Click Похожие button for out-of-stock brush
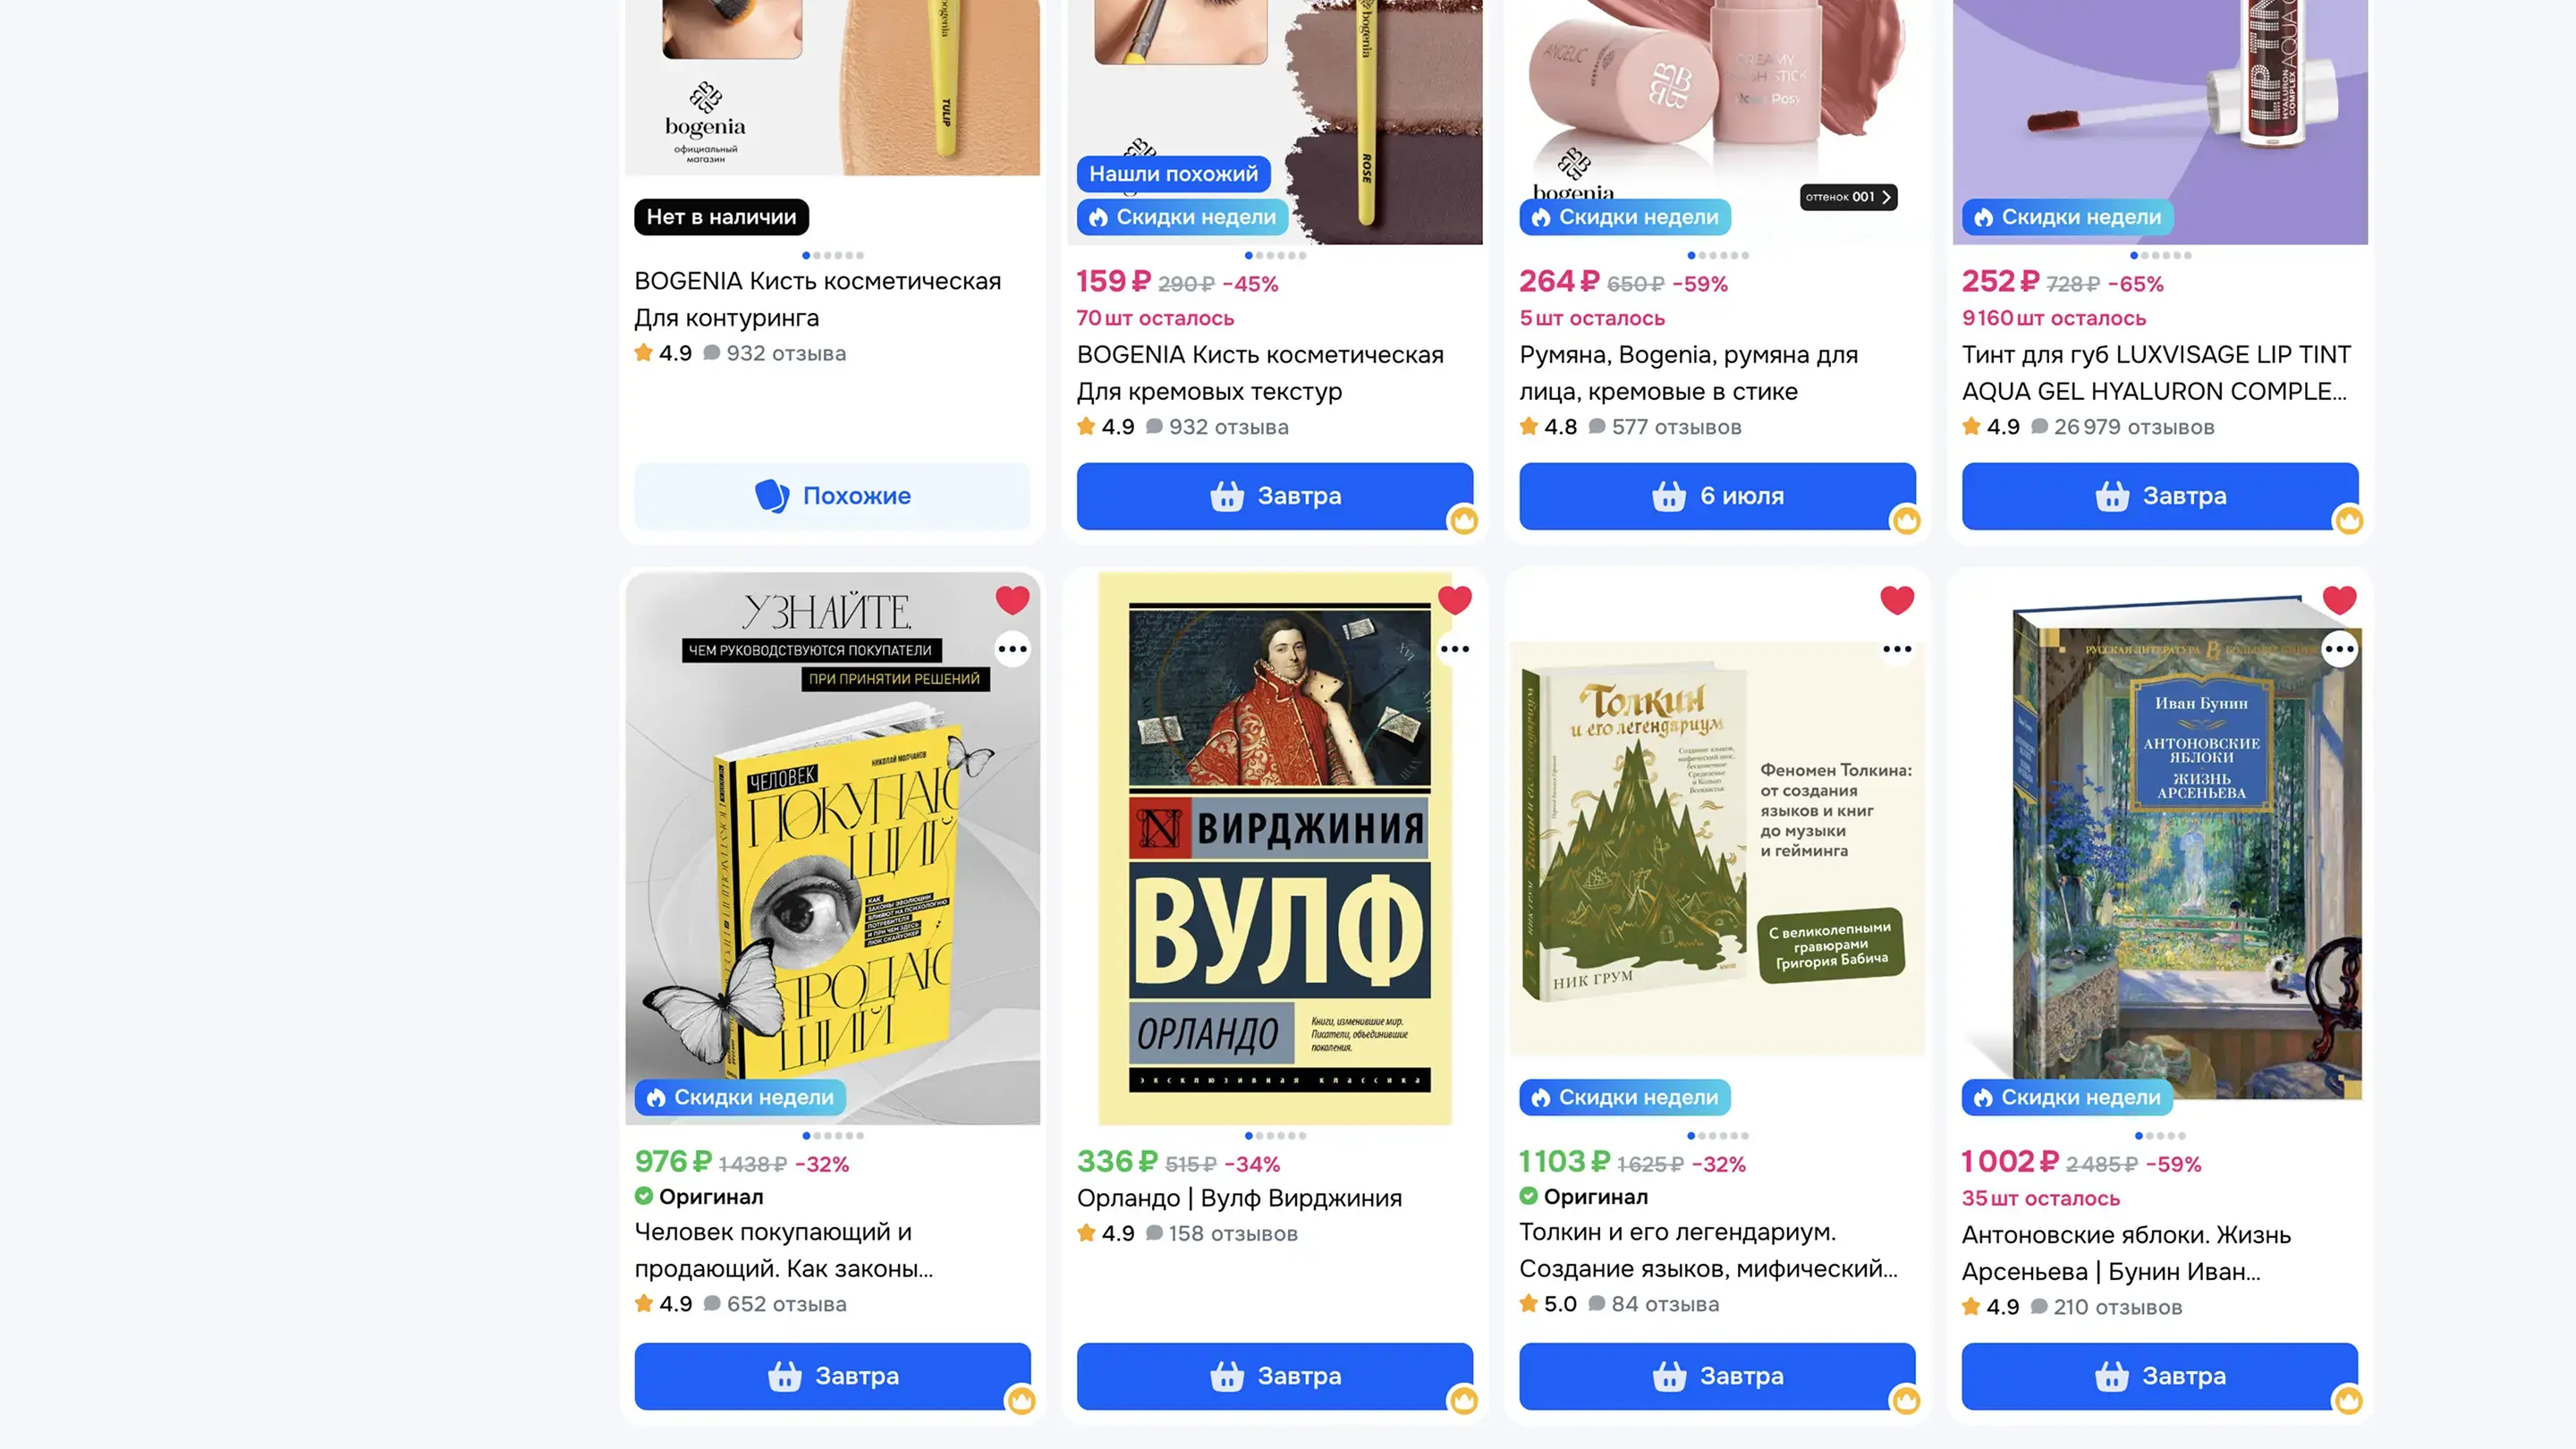Screen dimensions: 2576x1449 click(x=832, y=496)
